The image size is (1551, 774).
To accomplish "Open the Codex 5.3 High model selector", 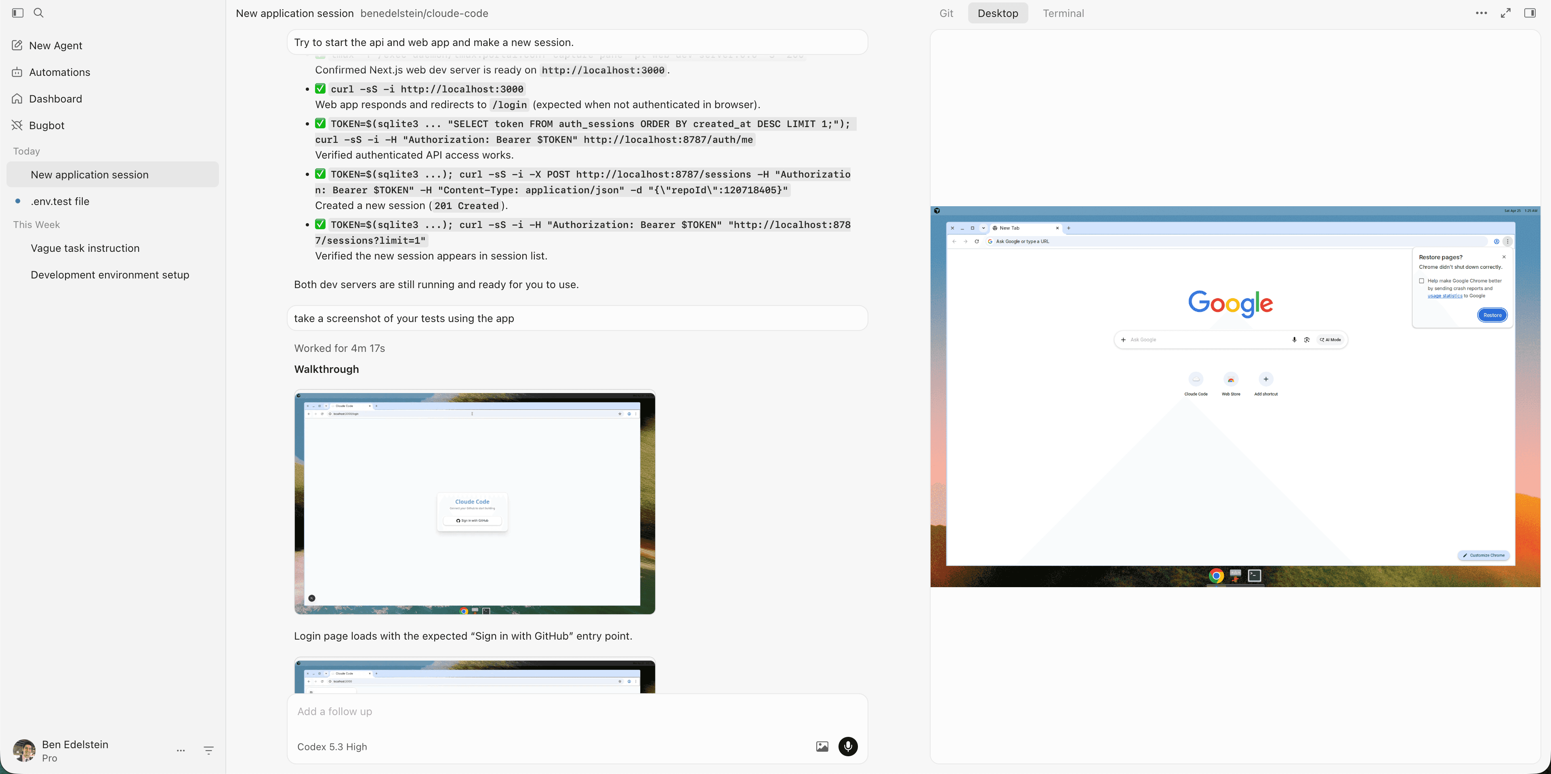I will pyautogui.click(x=332, y=746).
